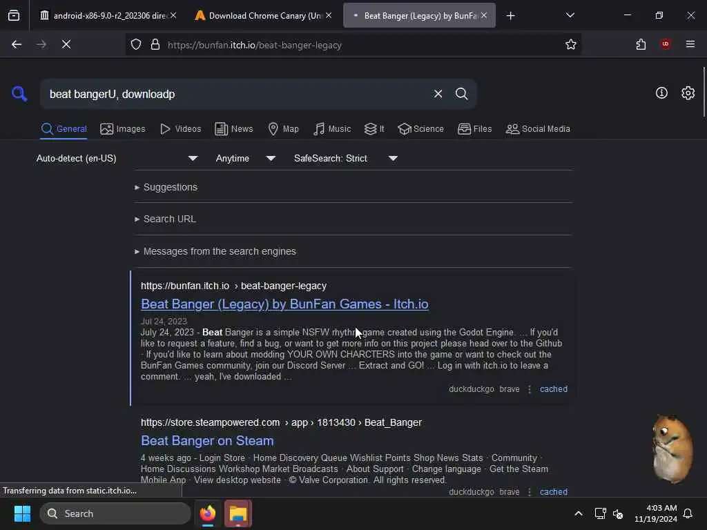This screenshot has height=530, width=707.
Task: Expand the Suggestions section
Action: click(x=166, y=187)
